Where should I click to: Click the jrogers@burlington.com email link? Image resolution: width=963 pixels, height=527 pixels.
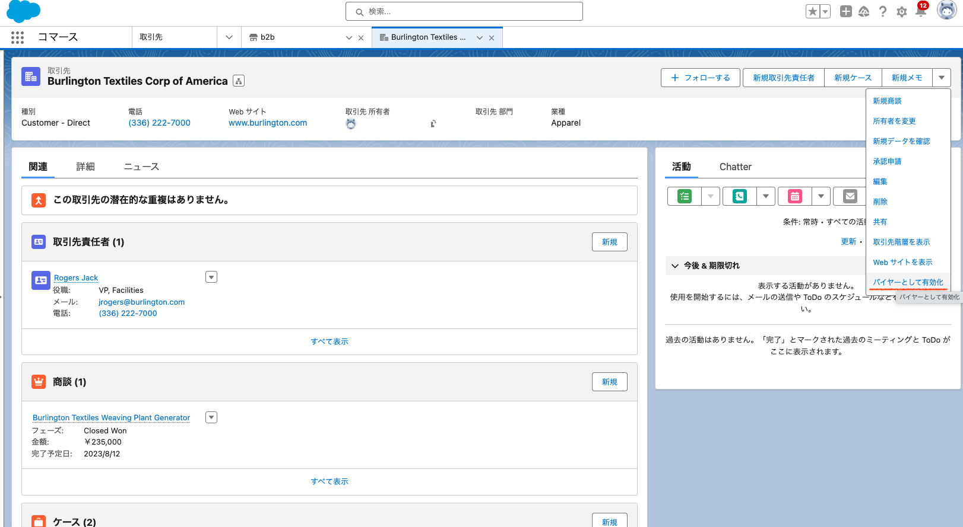pyautogui.click(x=142, y=302)
